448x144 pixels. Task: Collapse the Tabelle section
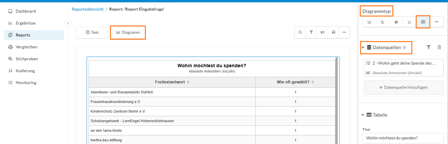tap(363, 115)
